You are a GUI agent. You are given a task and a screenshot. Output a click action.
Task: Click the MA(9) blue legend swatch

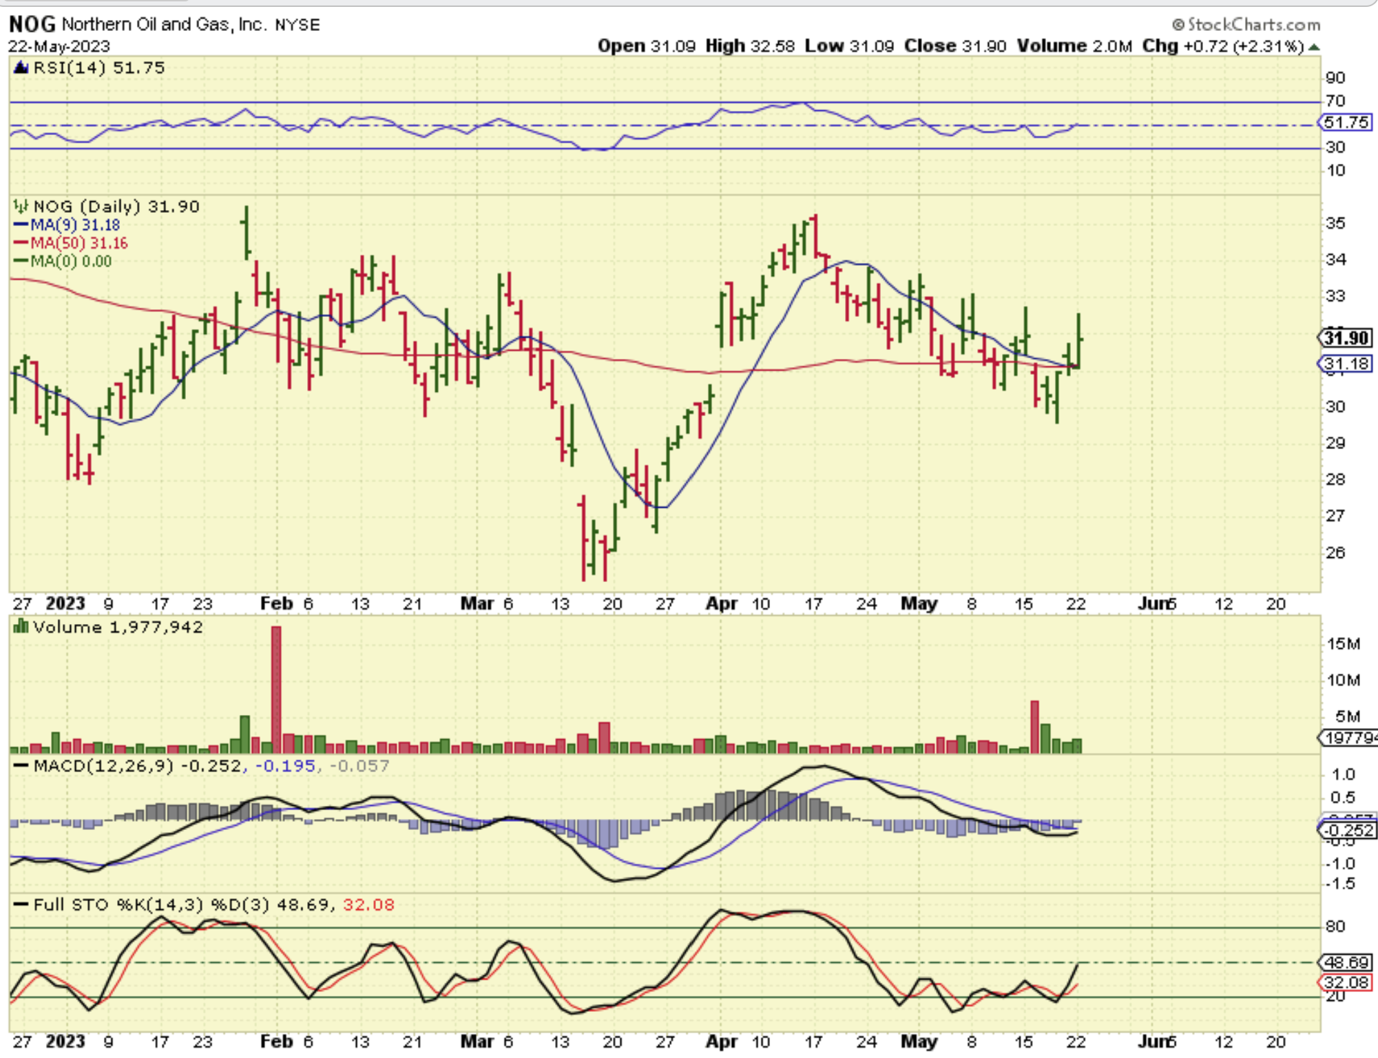point(21,225)
